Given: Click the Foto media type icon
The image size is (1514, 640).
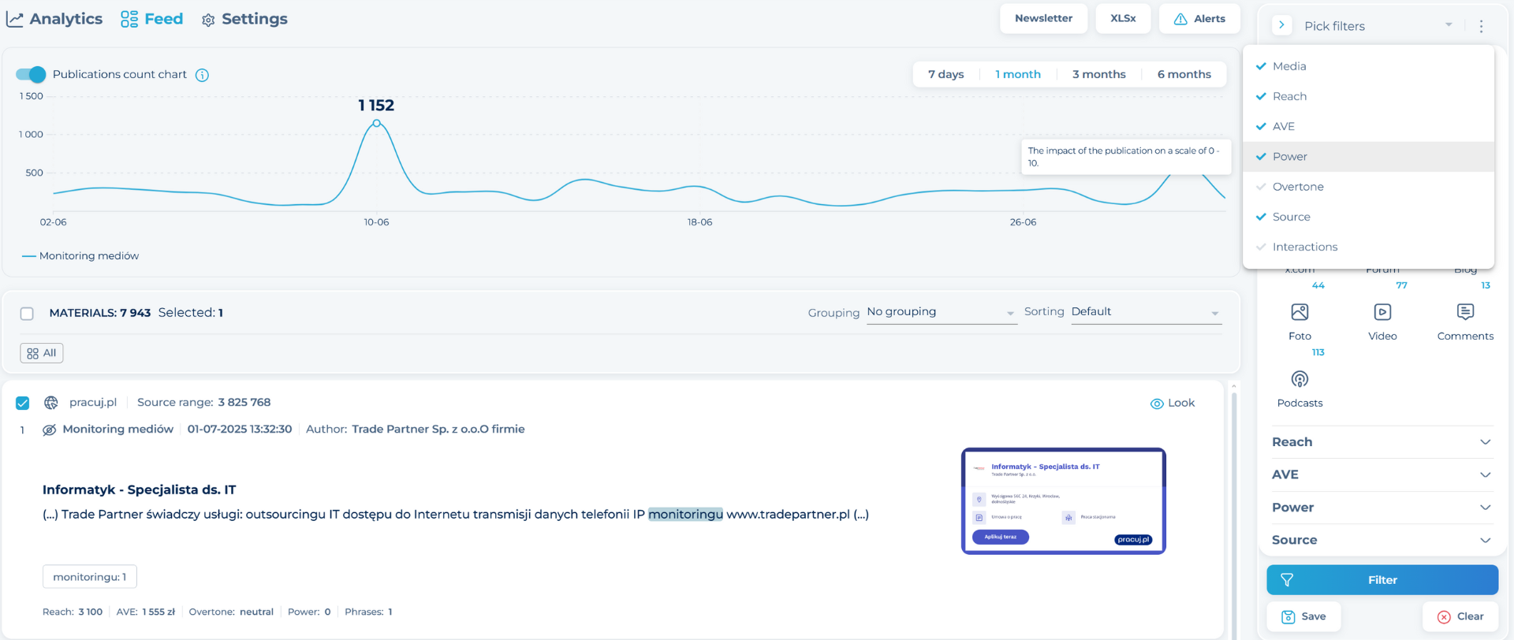Looking at the screenshot, I should click(x=1300, y=313).
